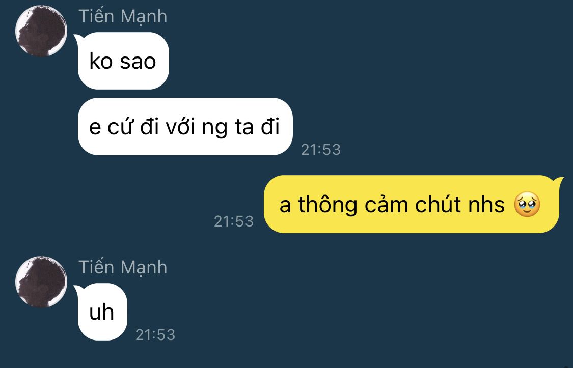Tap the 21:53 timestamp beside the yellow bubble
The image size is (573, 368).
click(x=233, y=221)
